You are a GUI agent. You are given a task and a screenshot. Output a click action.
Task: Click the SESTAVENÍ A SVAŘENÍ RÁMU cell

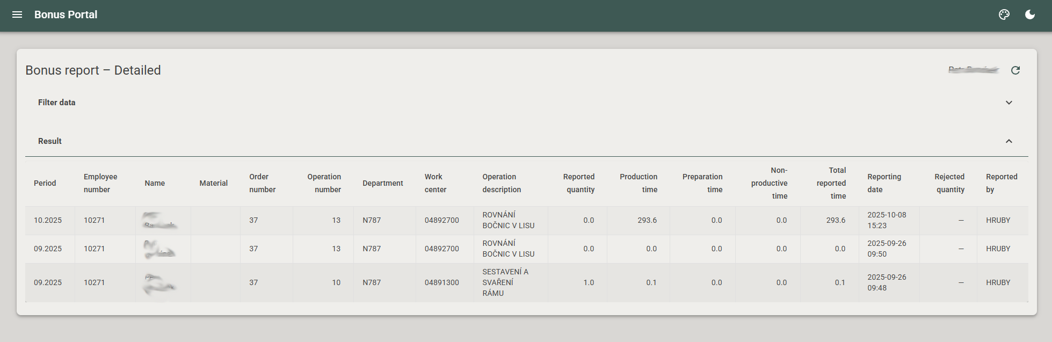[x=505, y=282]
